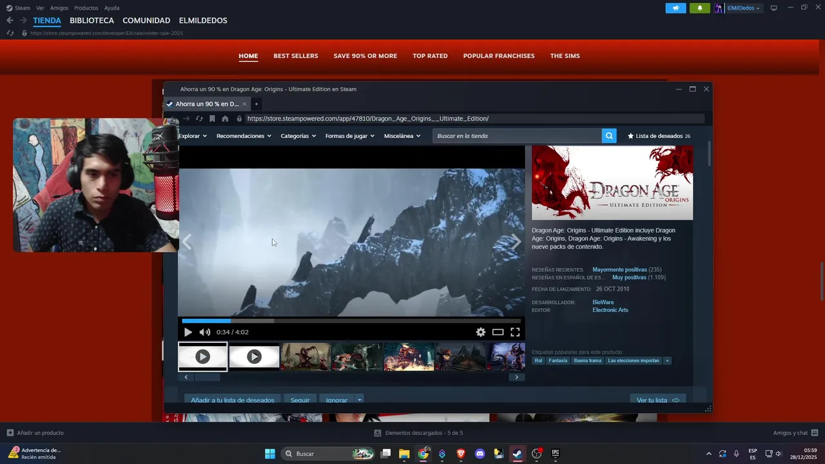Click the store search magnifier button
Image resolution: width=825 pixels, height=464 pixels.
(x=609, y=136)
